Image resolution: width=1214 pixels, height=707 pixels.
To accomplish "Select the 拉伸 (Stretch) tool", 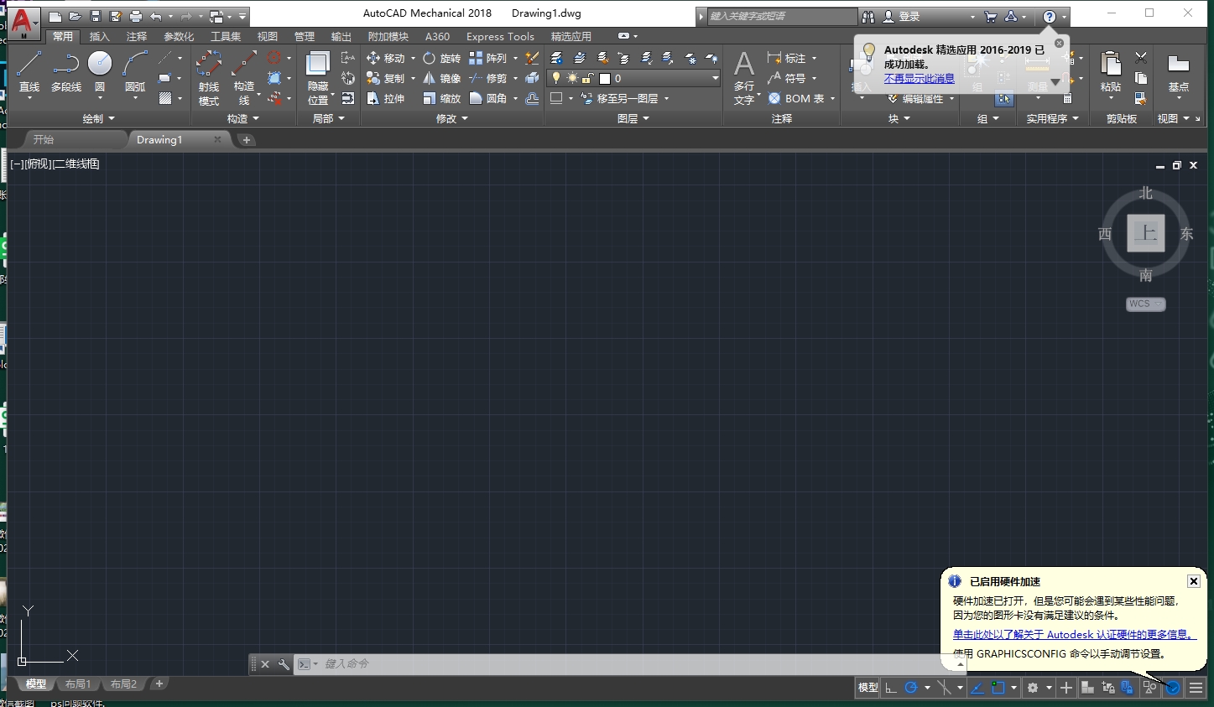I will point(386,98).
